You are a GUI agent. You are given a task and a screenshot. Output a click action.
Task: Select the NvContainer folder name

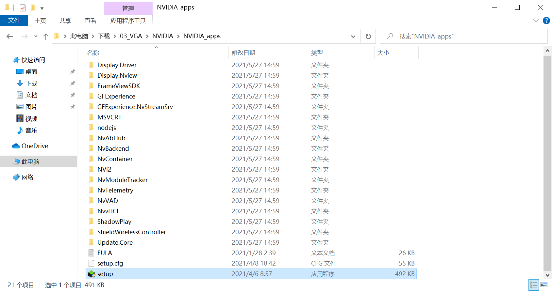coord(115,159)
